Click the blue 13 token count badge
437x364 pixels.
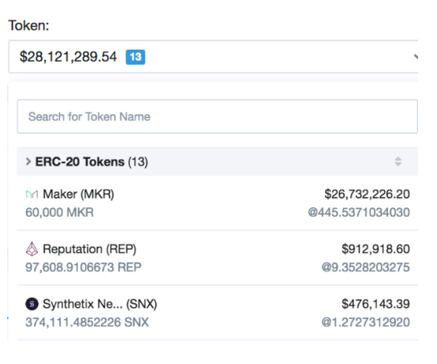pos(136,57)
